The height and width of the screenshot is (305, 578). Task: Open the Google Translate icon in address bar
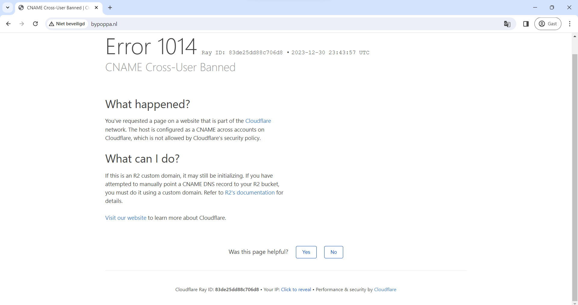(x=507, y=24)
